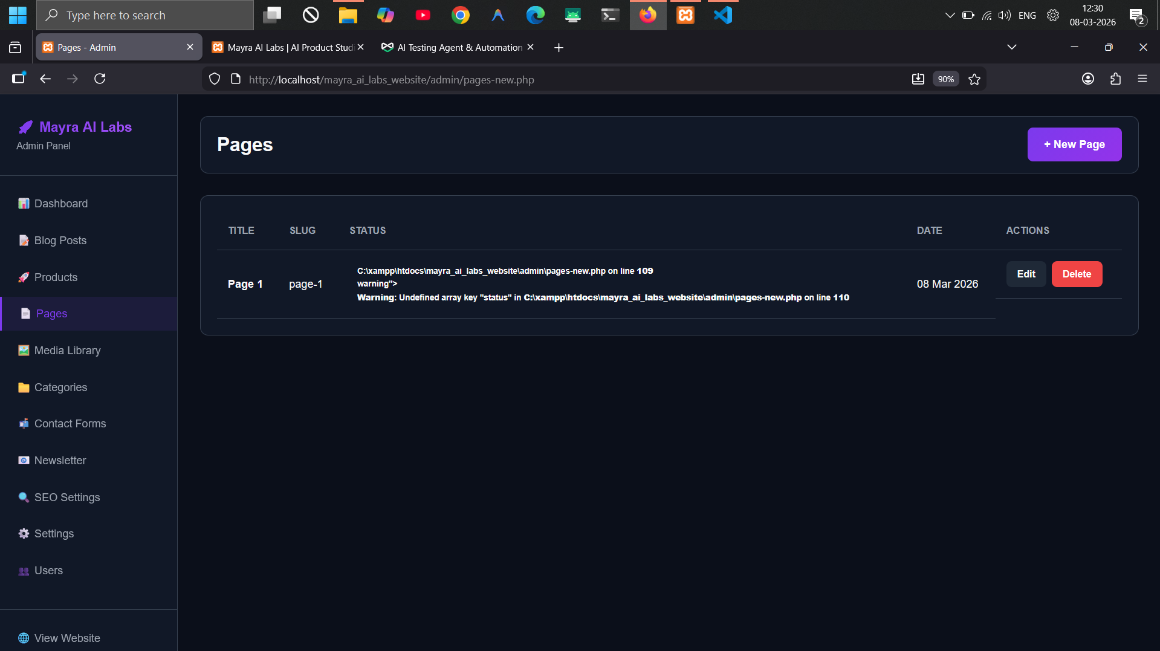Click the Firefox reload page icon

(x=100, y=79)
